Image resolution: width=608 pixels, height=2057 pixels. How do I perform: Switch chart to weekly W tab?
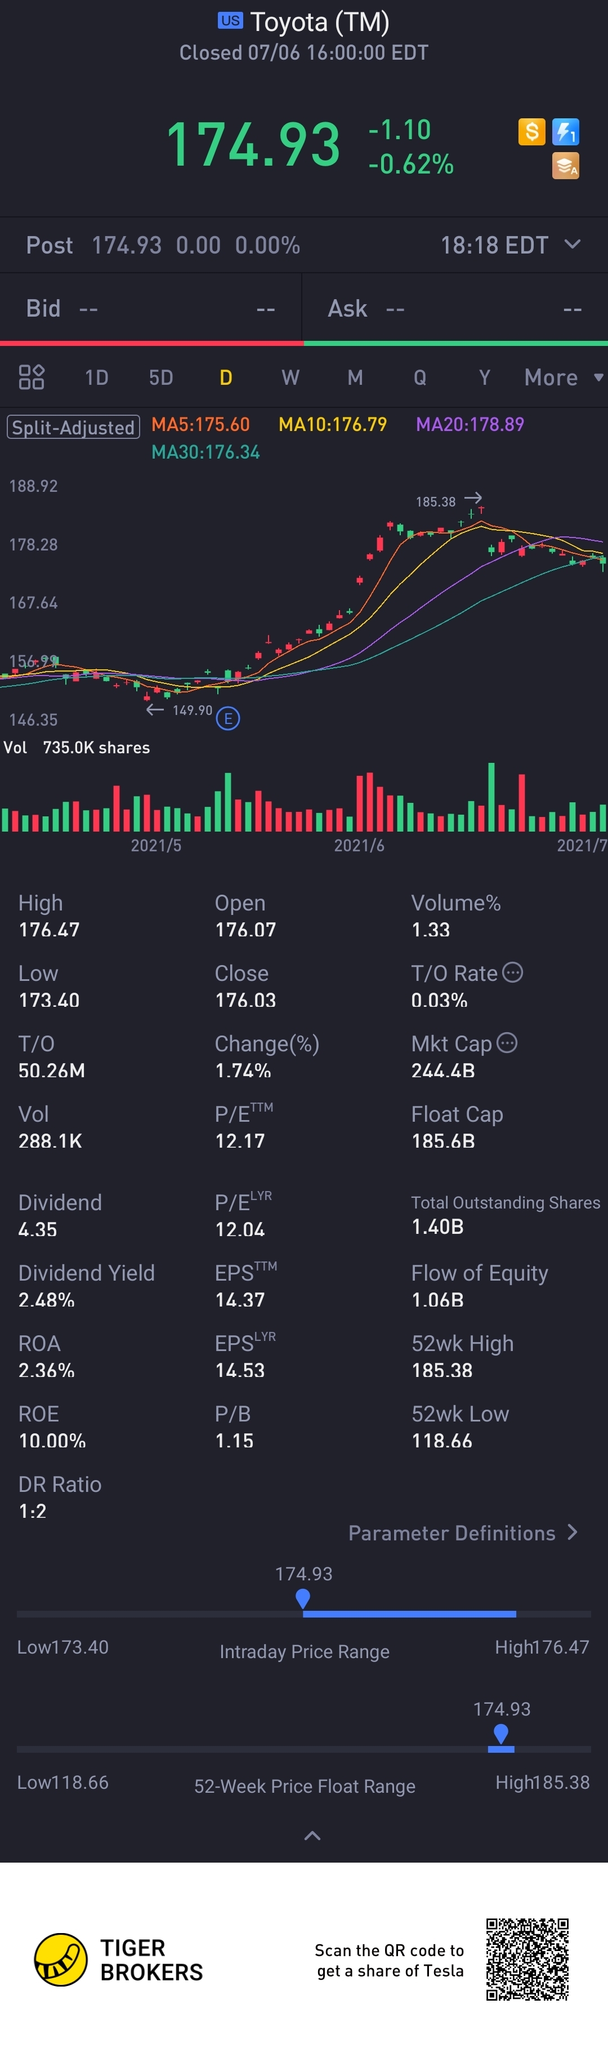point(290,377)
